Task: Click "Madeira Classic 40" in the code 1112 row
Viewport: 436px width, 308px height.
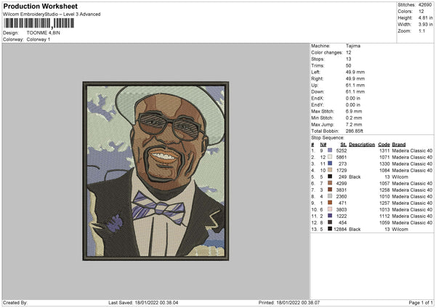Action: (x=412, y=216)
